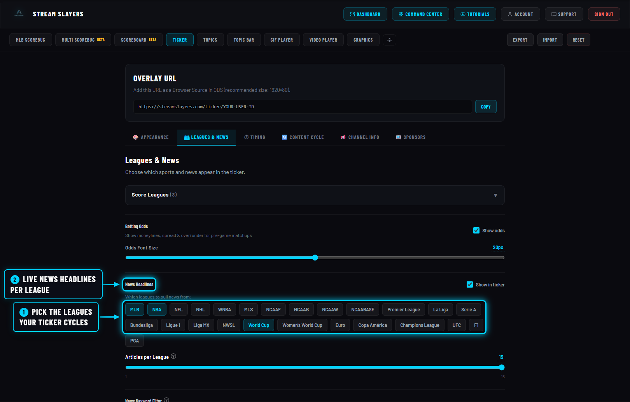630x402 pixels.
Task: Go to Account settings
Action: 520,14
